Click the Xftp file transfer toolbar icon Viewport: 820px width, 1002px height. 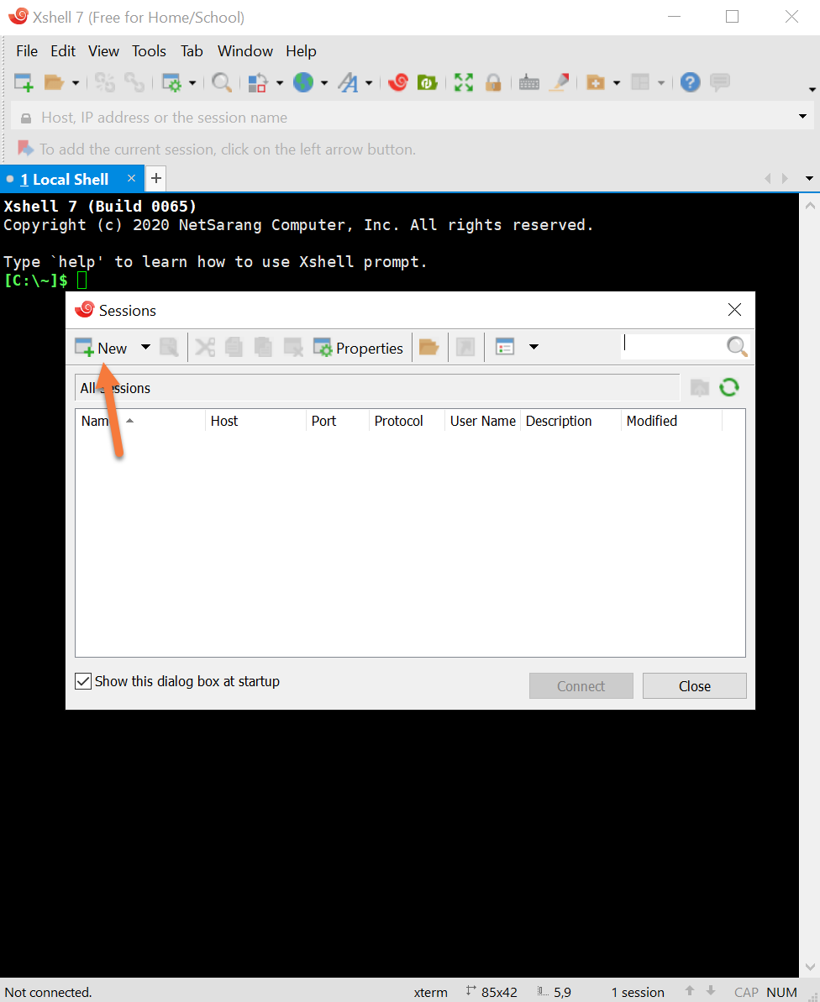[428, 82]
